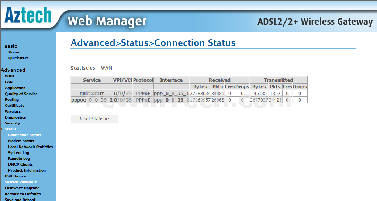377x201 pixels.
Task: Click PPPoE protocol in quickstart row
Action: point(143,93)
